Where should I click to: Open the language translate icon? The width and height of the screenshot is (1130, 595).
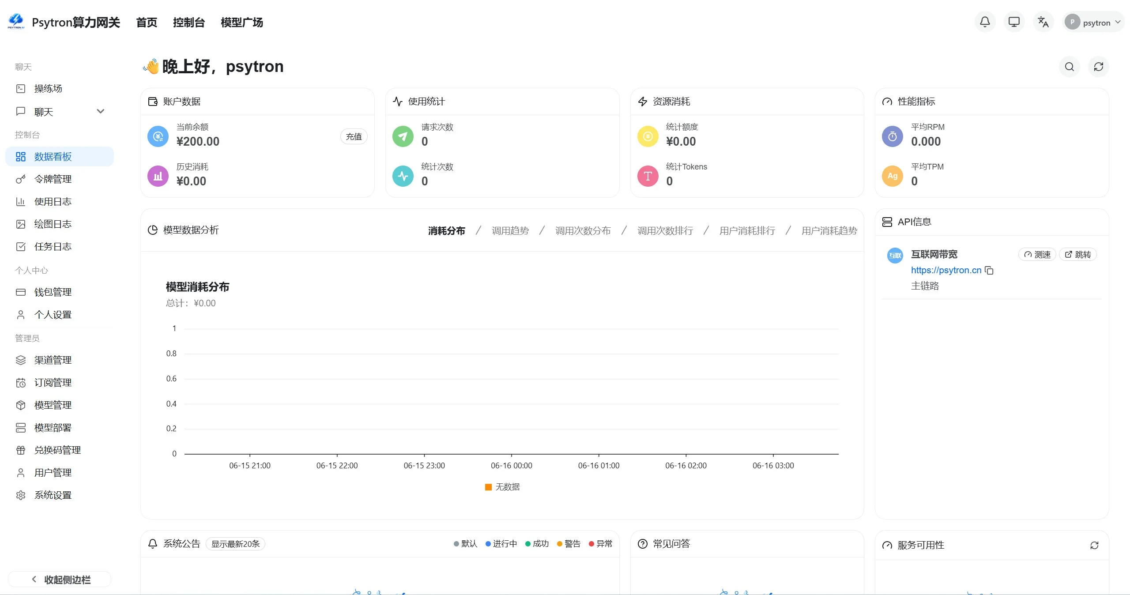click(x=1043, y=22)
